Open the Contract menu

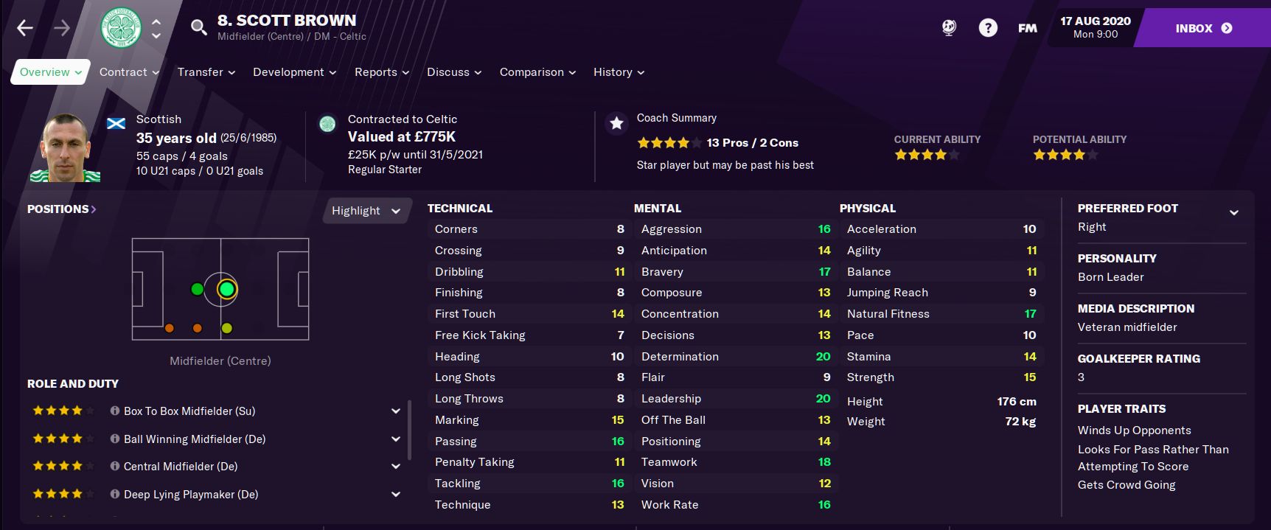tap(129, 72)
